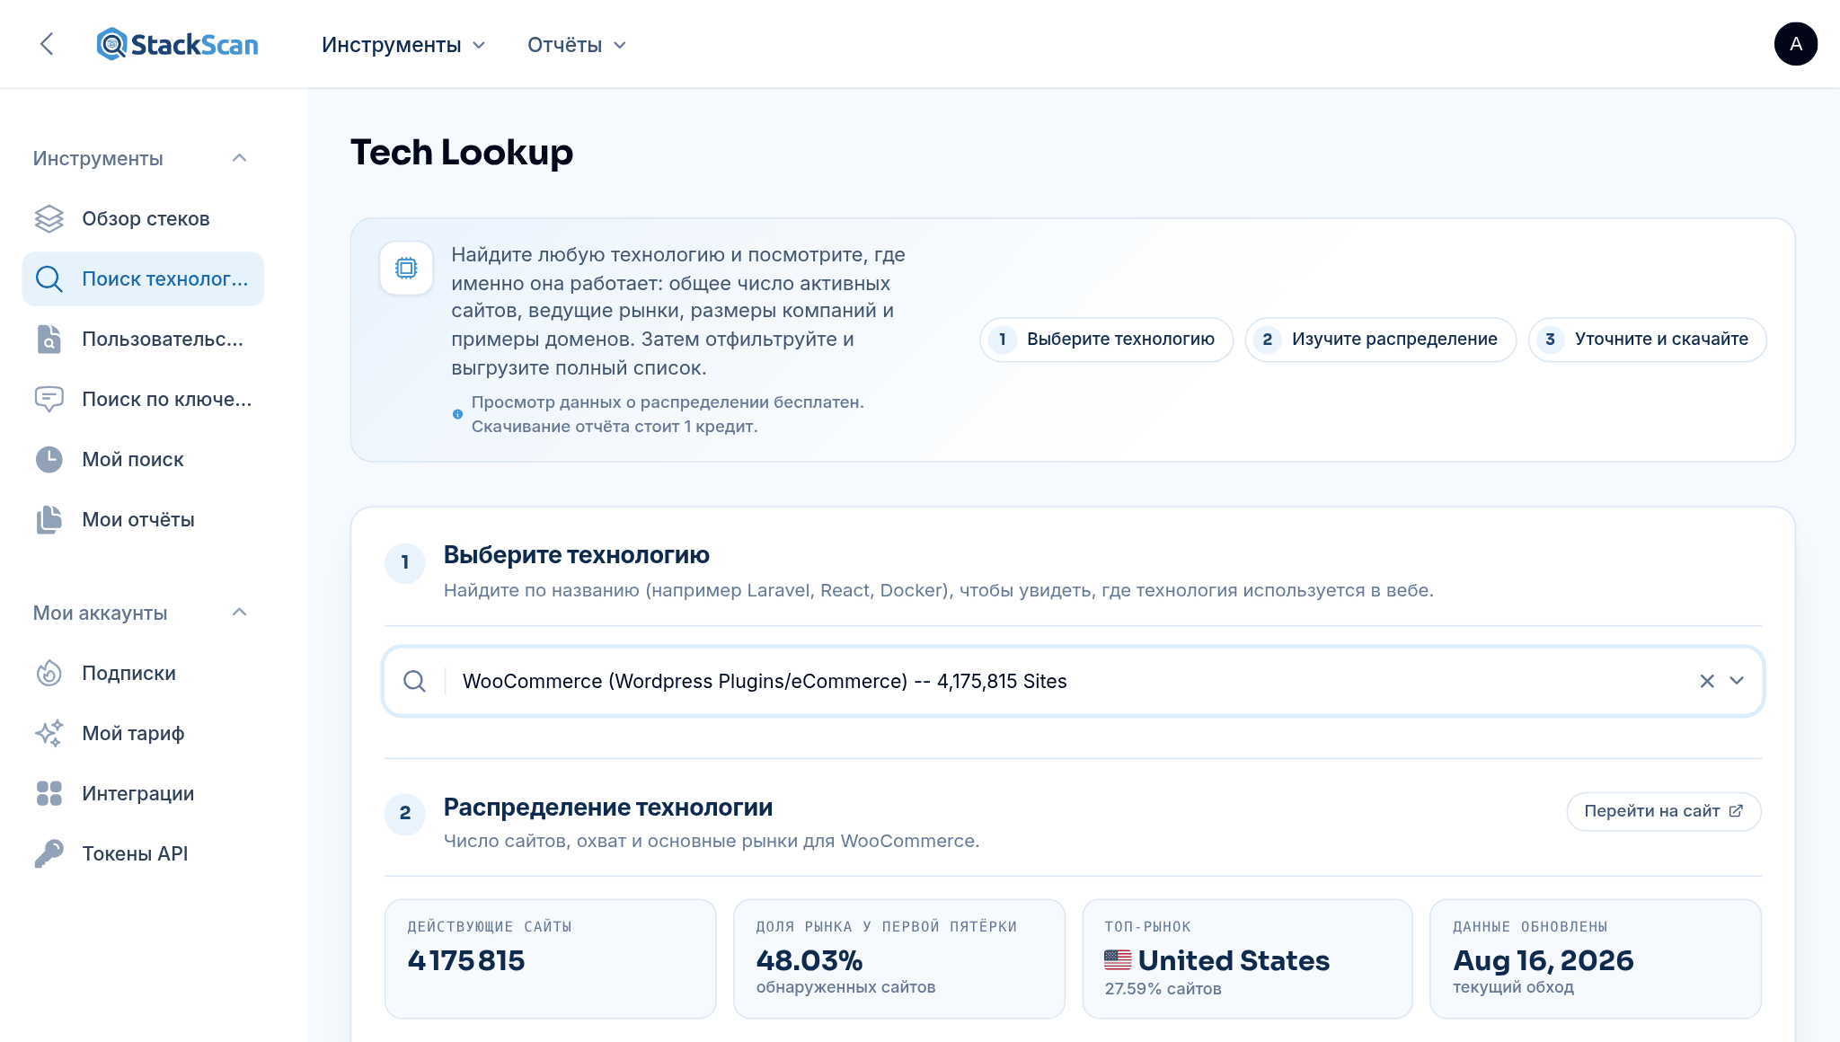
Task: Select Поиск технологий sidebar item
Action: pos(143,278)
